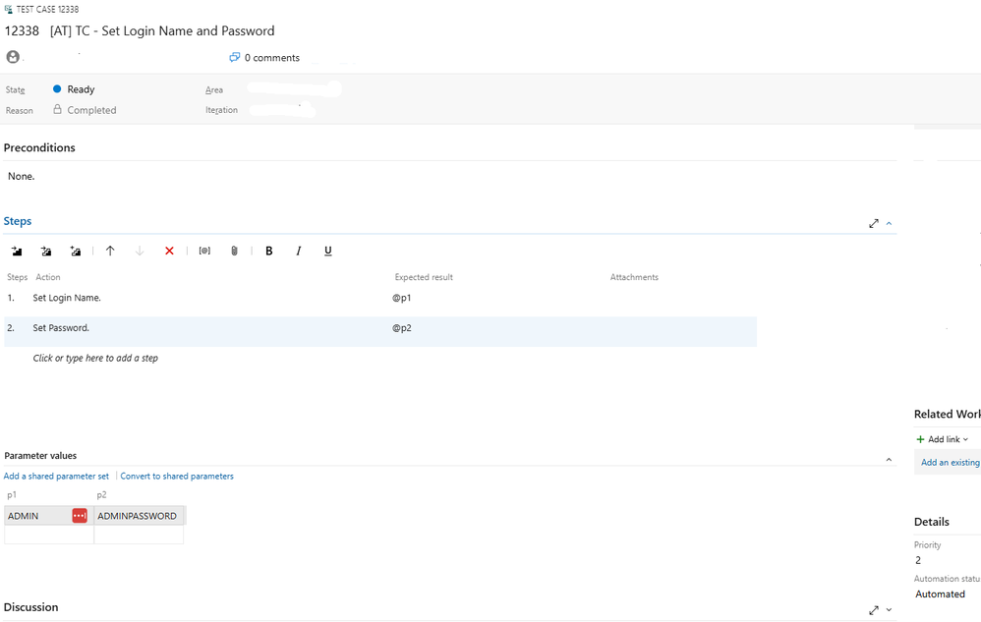Viewport: 981px width, 622px height.
Task: Click the locked Reason field showing Completed
Action: (85, 110)
